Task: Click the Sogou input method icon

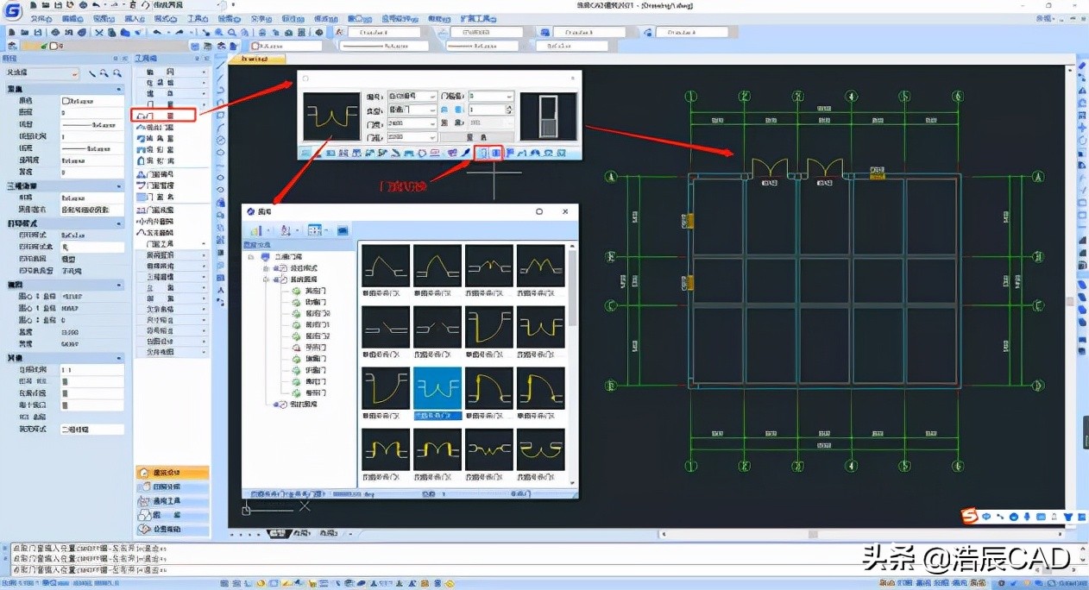Action: (971, 516)
